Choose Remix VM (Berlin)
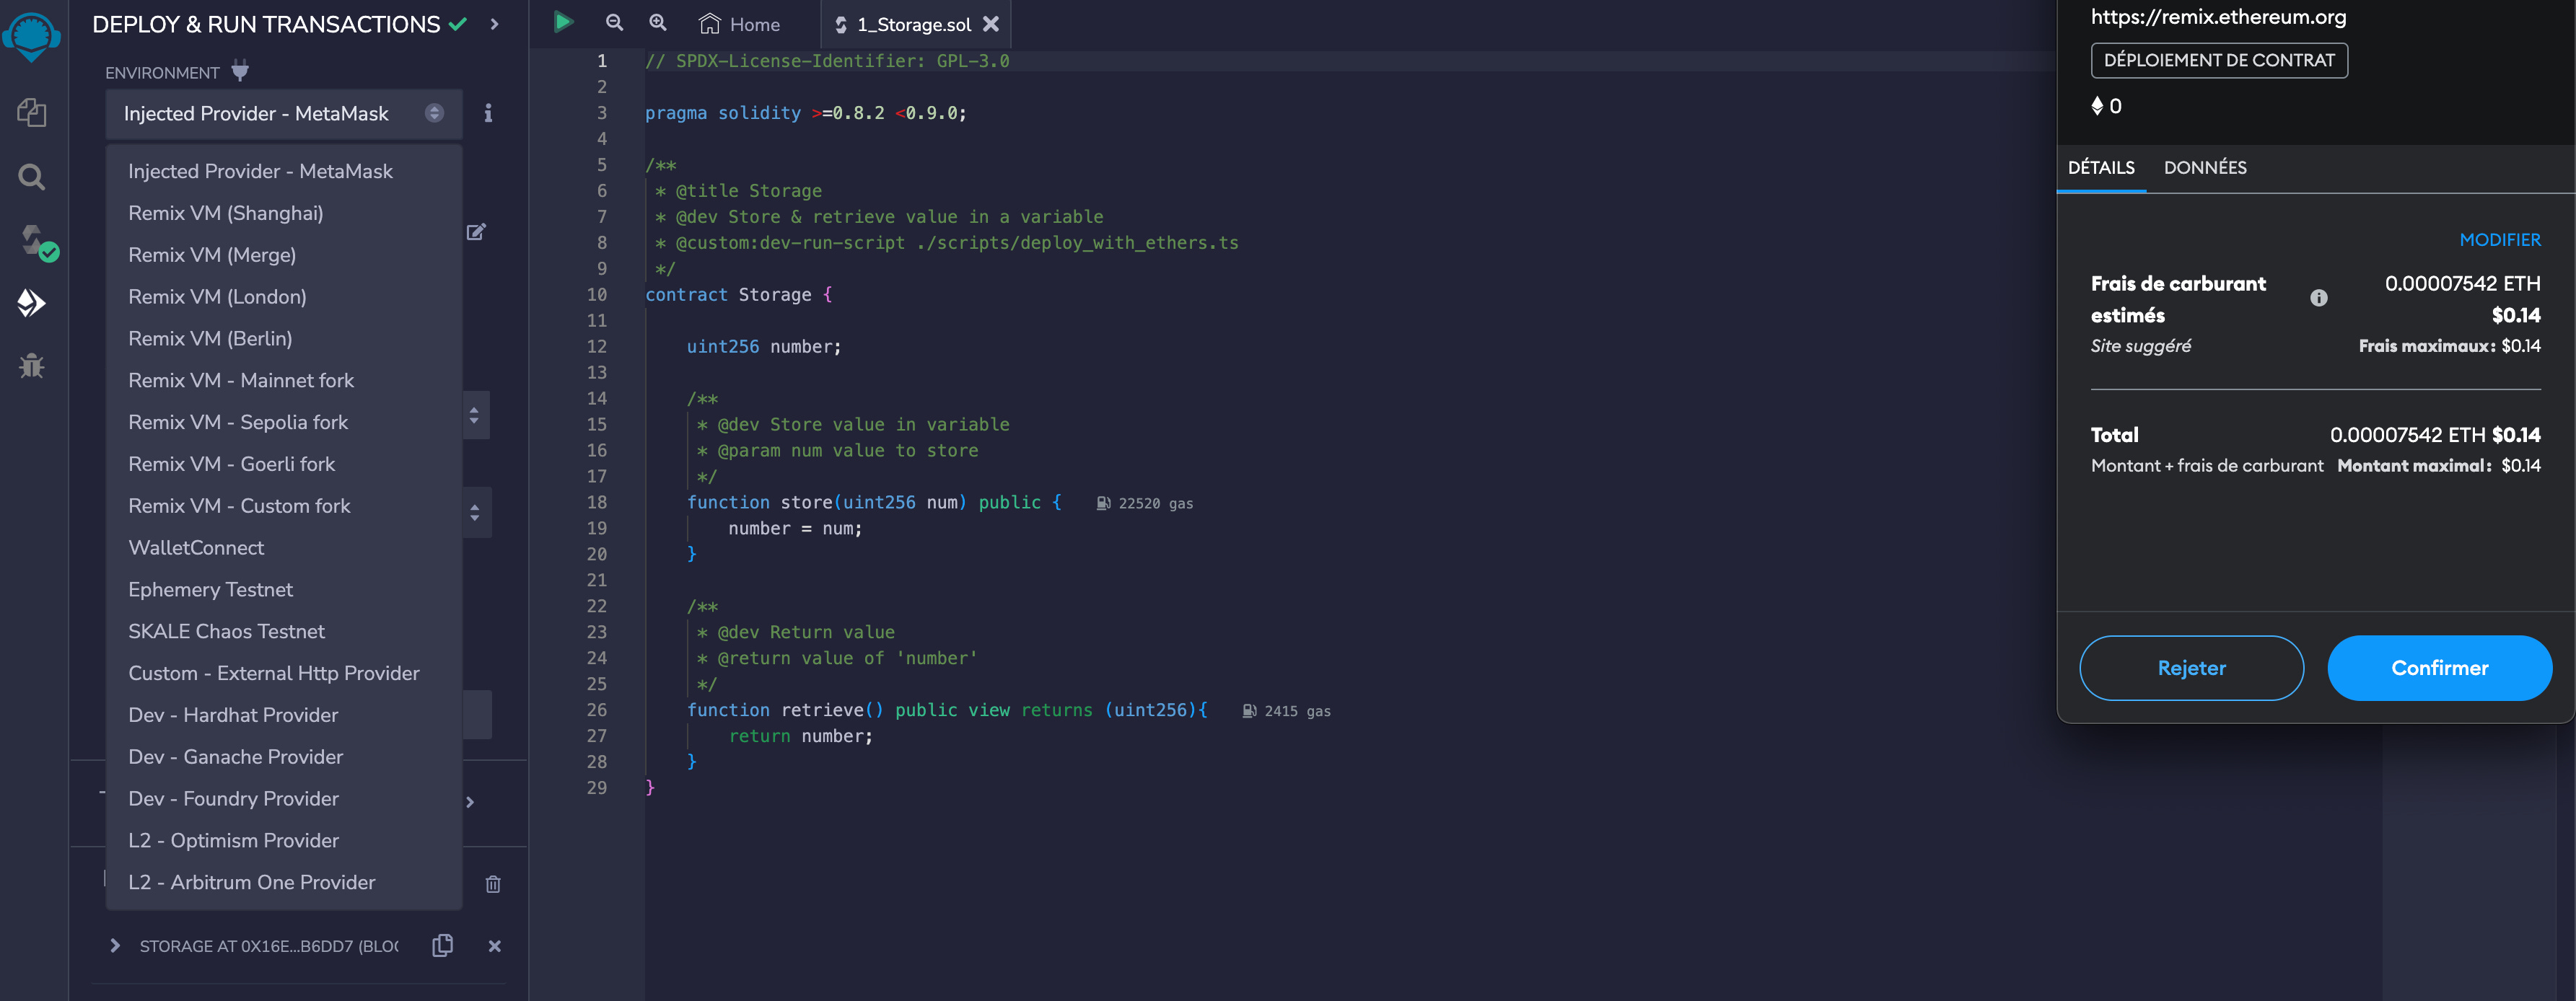Screen dimensions: 2576x1001 click(284, 339)
